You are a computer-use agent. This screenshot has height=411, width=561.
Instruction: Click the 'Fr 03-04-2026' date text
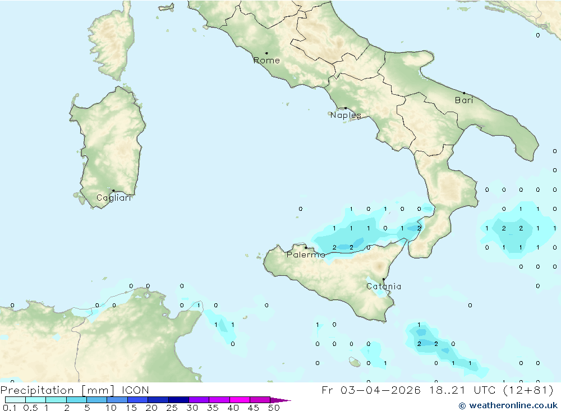pos(371,390)
